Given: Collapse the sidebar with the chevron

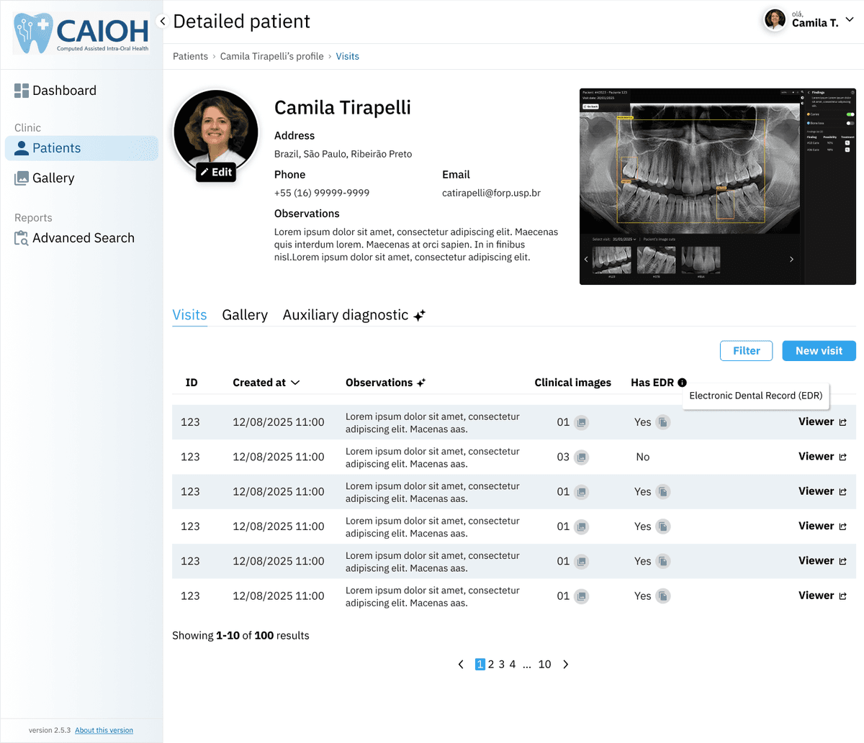Looking at the screenshot, I should coord(163,21).
